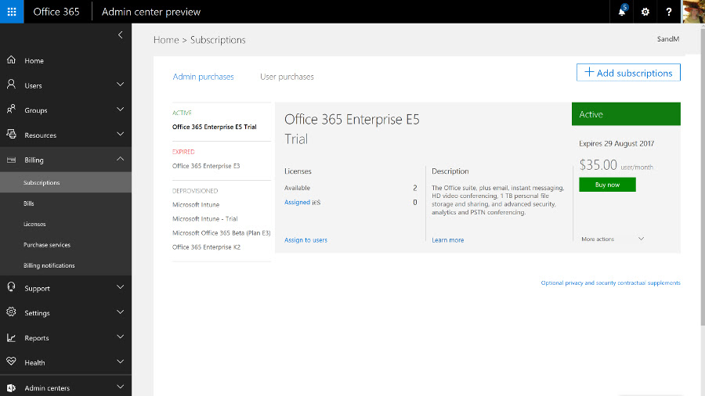Expand the Groups menu chevron
The width and height of the screenshot is (705, 396).
tap(120, 109)
